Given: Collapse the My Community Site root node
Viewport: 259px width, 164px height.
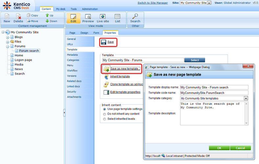Looking at the screenshot, I should click(3, 32).
